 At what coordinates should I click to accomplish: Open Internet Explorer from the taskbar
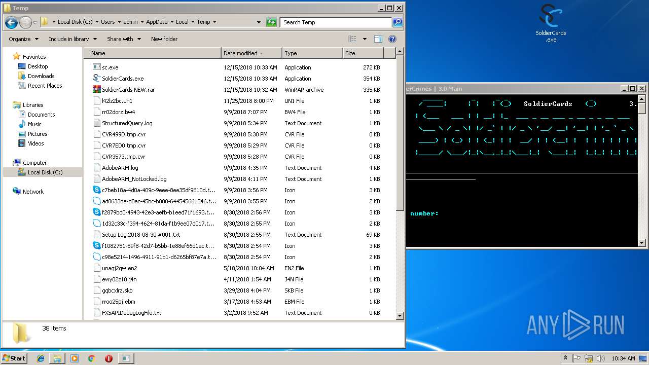41,358
